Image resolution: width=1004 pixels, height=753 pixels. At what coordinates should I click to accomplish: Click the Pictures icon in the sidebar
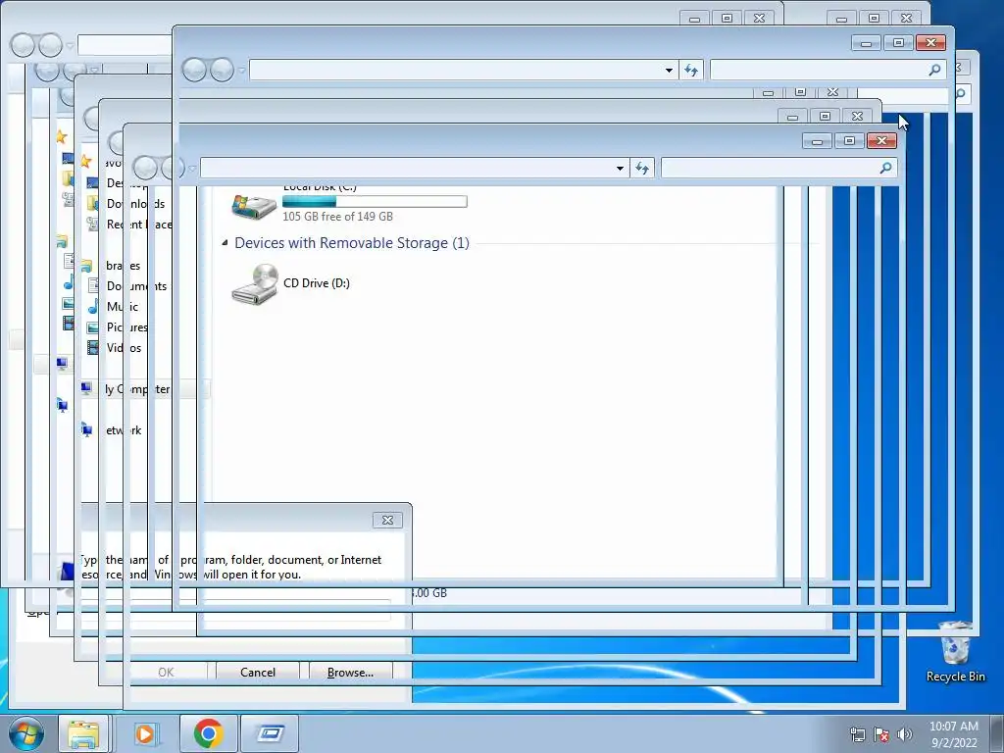click(93, 327)
